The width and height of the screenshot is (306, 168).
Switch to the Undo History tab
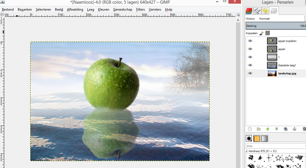click(x=265, y=11)
